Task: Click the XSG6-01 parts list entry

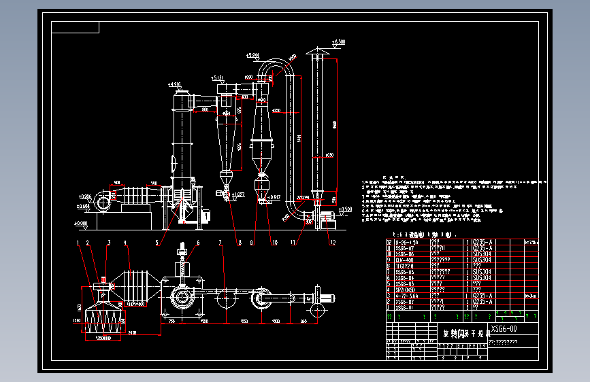Action: [404, 307]
